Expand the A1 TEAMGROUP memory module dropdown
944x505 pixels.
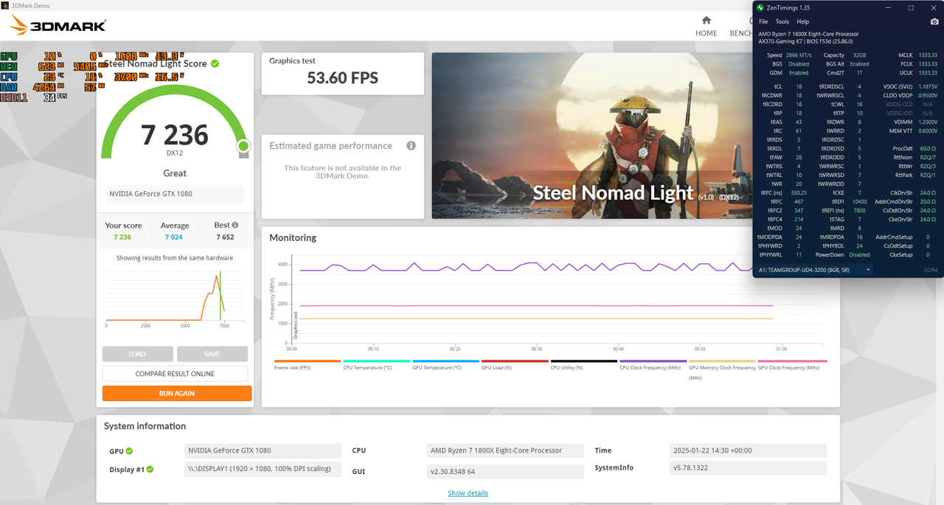[814, 270]
